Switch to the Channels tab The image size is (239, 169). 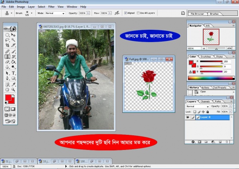click(205, 102)
